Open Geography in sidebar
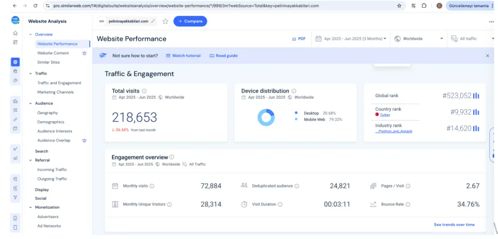Viewport: 498px width, 239px height. tap(47, 112)
